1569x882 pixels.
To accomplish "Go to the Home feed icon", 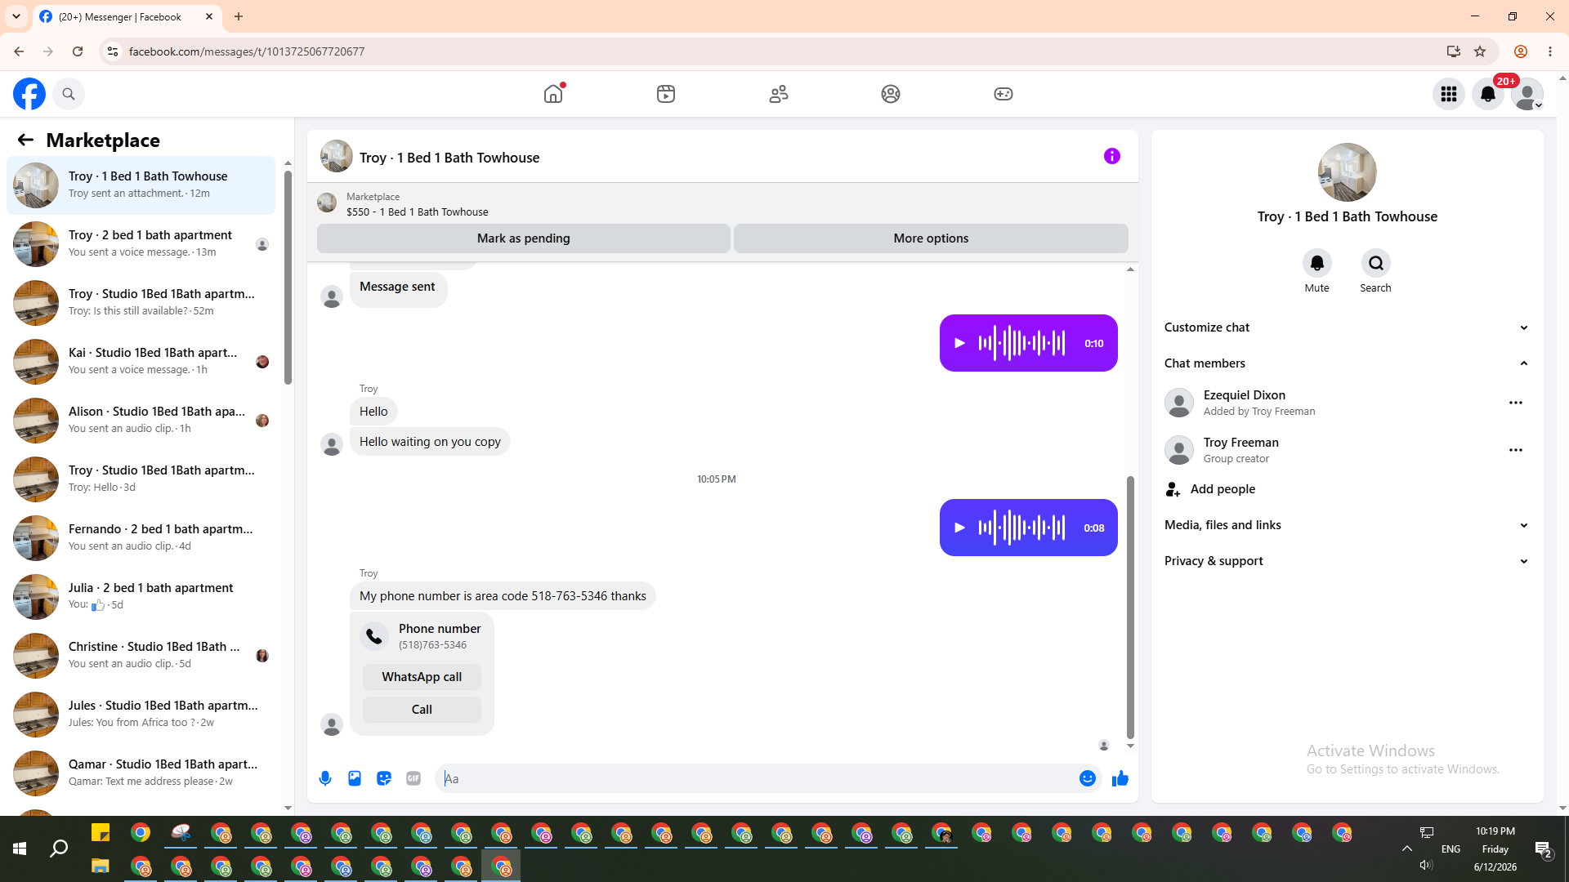I will pyautogui.click(x=553, y=94).
